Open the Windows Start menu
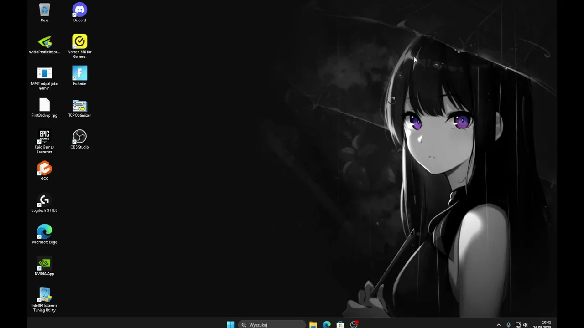The image size is (584, 328). coord(230,324)
